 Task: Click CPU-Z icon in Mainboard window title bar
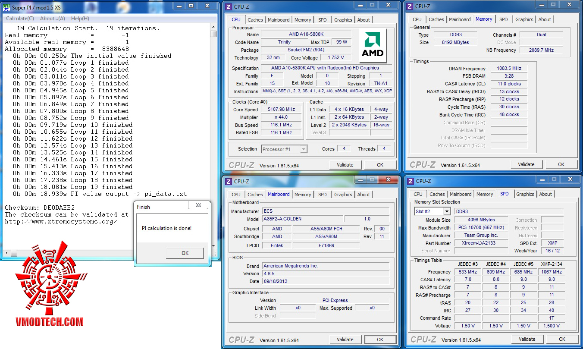[x=228, y=182]
